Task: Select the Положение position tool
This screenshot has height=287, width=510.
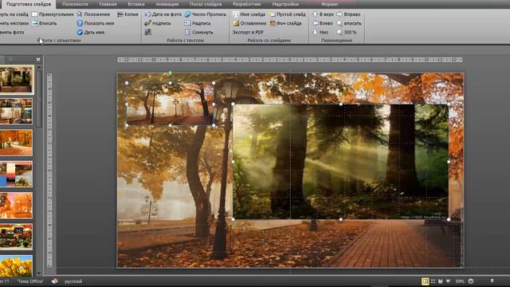Action: pos(80,14)
